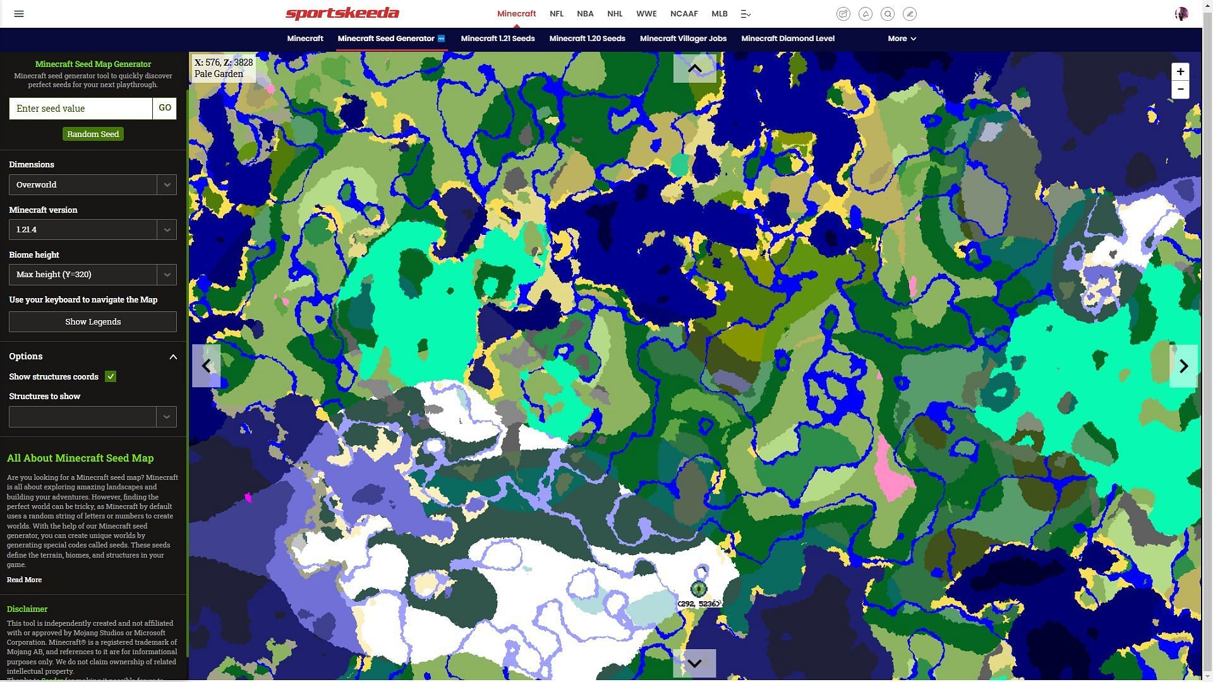Screen dimensions: 1213x682
Task: Click the hamburger menu icon top-left
Action: coord(18,13)
